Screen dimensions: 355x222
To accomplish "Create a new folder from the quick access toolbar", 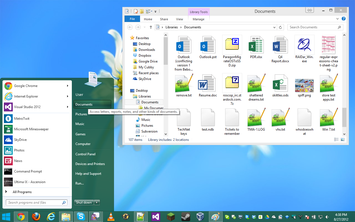I will click(x=142, y=11).
